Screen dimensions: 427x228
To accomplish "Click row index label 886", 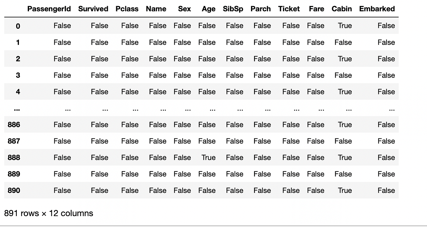I will coord(14,125).
